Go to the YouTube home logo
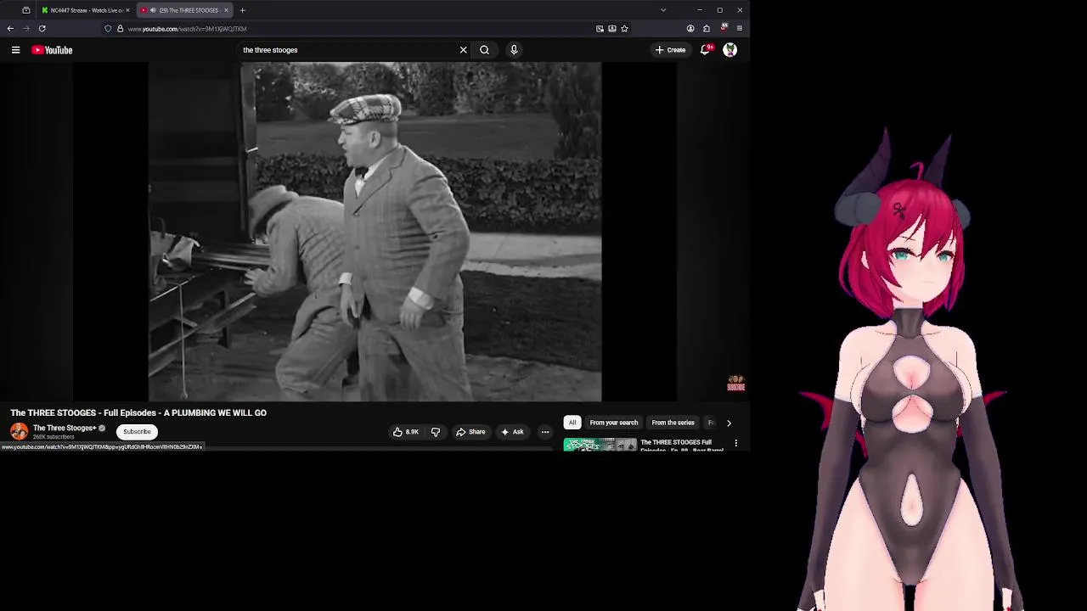Viewport: 1087px width, 611px height. [x=52, y=50]
